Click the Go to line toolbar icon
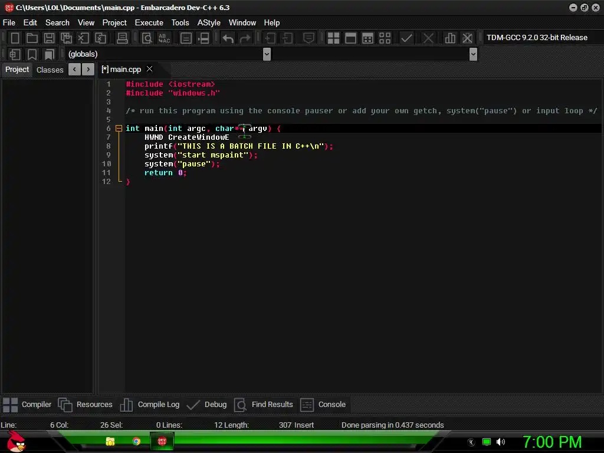The image size is (604, 453). 186,38
